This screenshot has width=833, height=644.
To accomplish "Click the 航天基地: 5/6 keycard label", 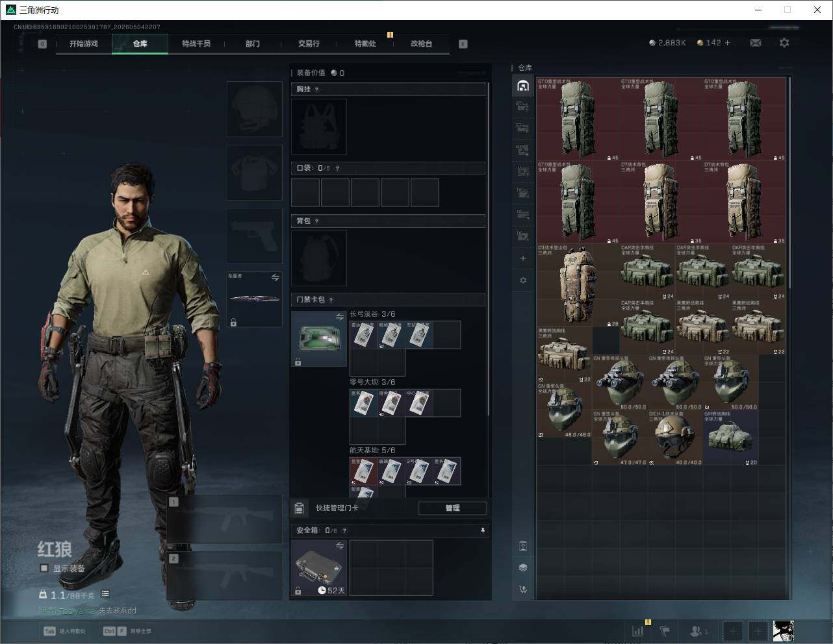I will pyautogui.click(x=372, y=451).
